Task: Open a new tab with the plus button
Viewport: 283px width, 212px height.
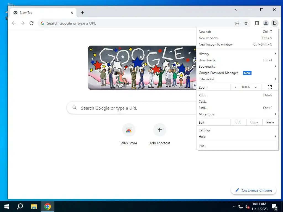Action: point(82,13)
